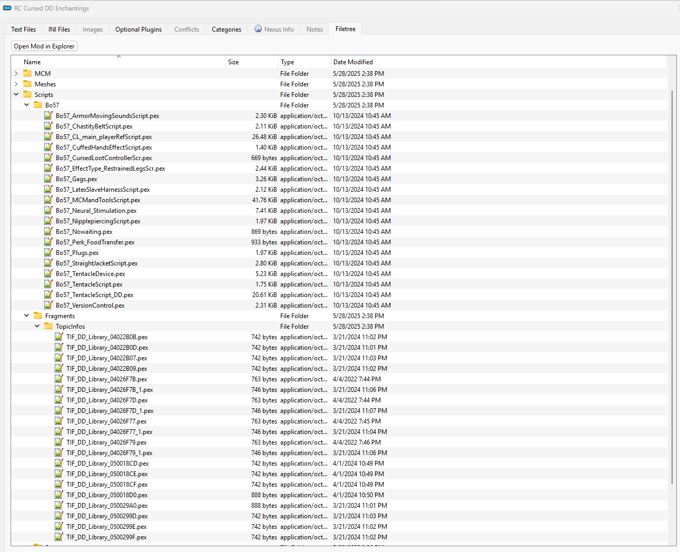Viewport: 680px width, 552px height.
Task: Click the Bo57_VersionControl.pex file icon
Action: point(48,305)
